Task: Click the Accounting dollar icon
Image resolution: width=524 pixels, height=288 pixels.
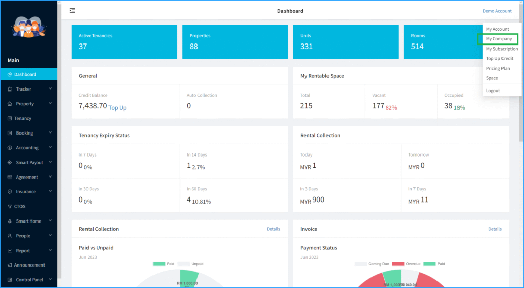Action: pos(10,148)
